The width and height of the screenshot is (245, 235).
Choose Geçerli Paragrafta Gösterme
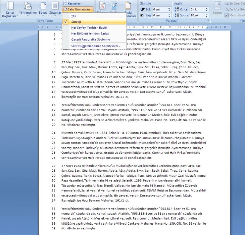94,40
